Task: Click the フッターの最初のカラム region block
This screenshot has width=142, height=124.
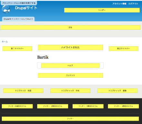Action: (17, 106)
